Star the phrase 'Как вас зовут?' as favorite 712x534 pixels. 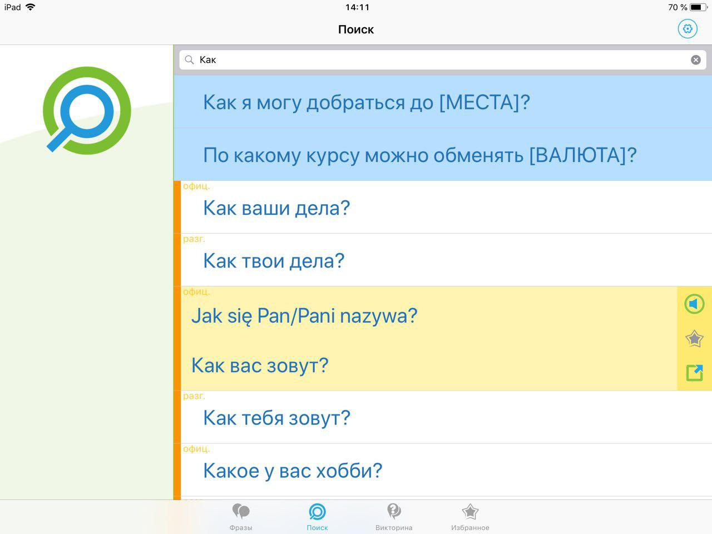click(694, 338)
